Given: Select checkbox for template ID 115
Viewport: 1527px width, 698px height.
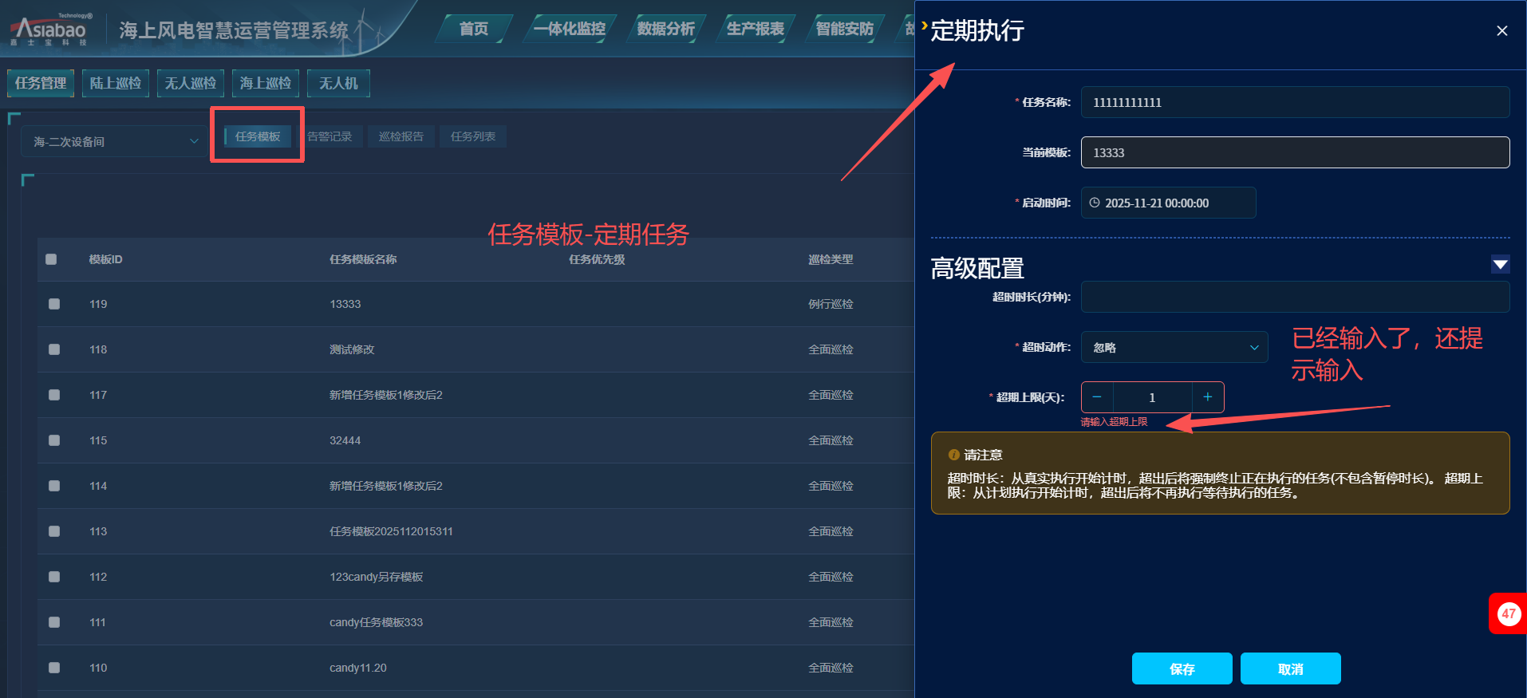Looking at the screenshot, I should [54, 440].
